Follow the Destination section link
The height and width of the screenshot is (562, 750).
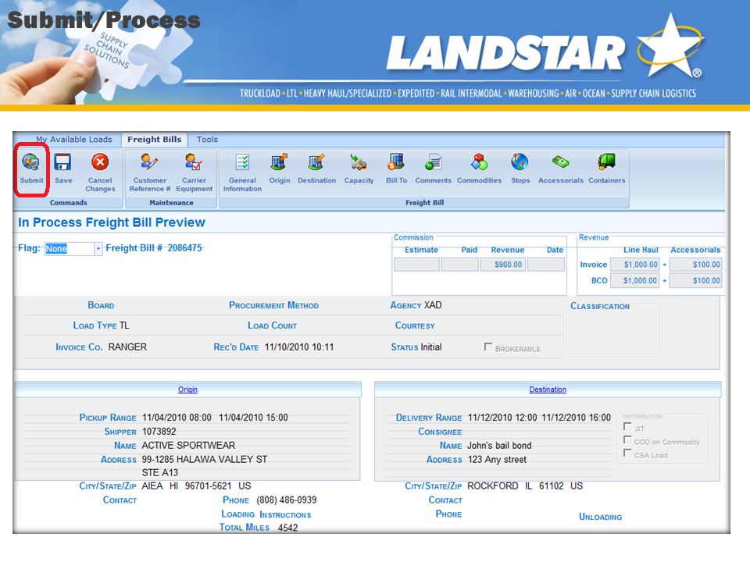pyautogui.click(x=548, y=389)
